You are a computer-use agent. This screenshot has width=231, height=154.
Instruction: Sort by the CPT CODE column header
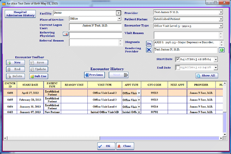154,85
